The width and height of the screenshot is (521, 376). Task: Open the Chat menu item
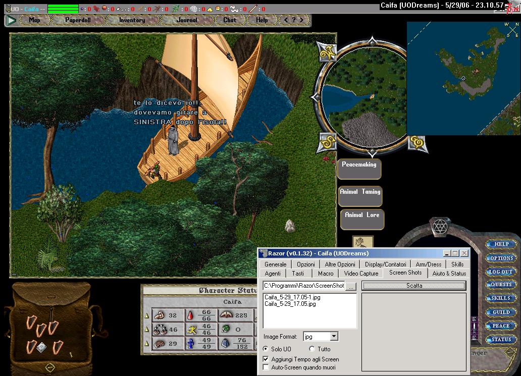tap(230, 20)
